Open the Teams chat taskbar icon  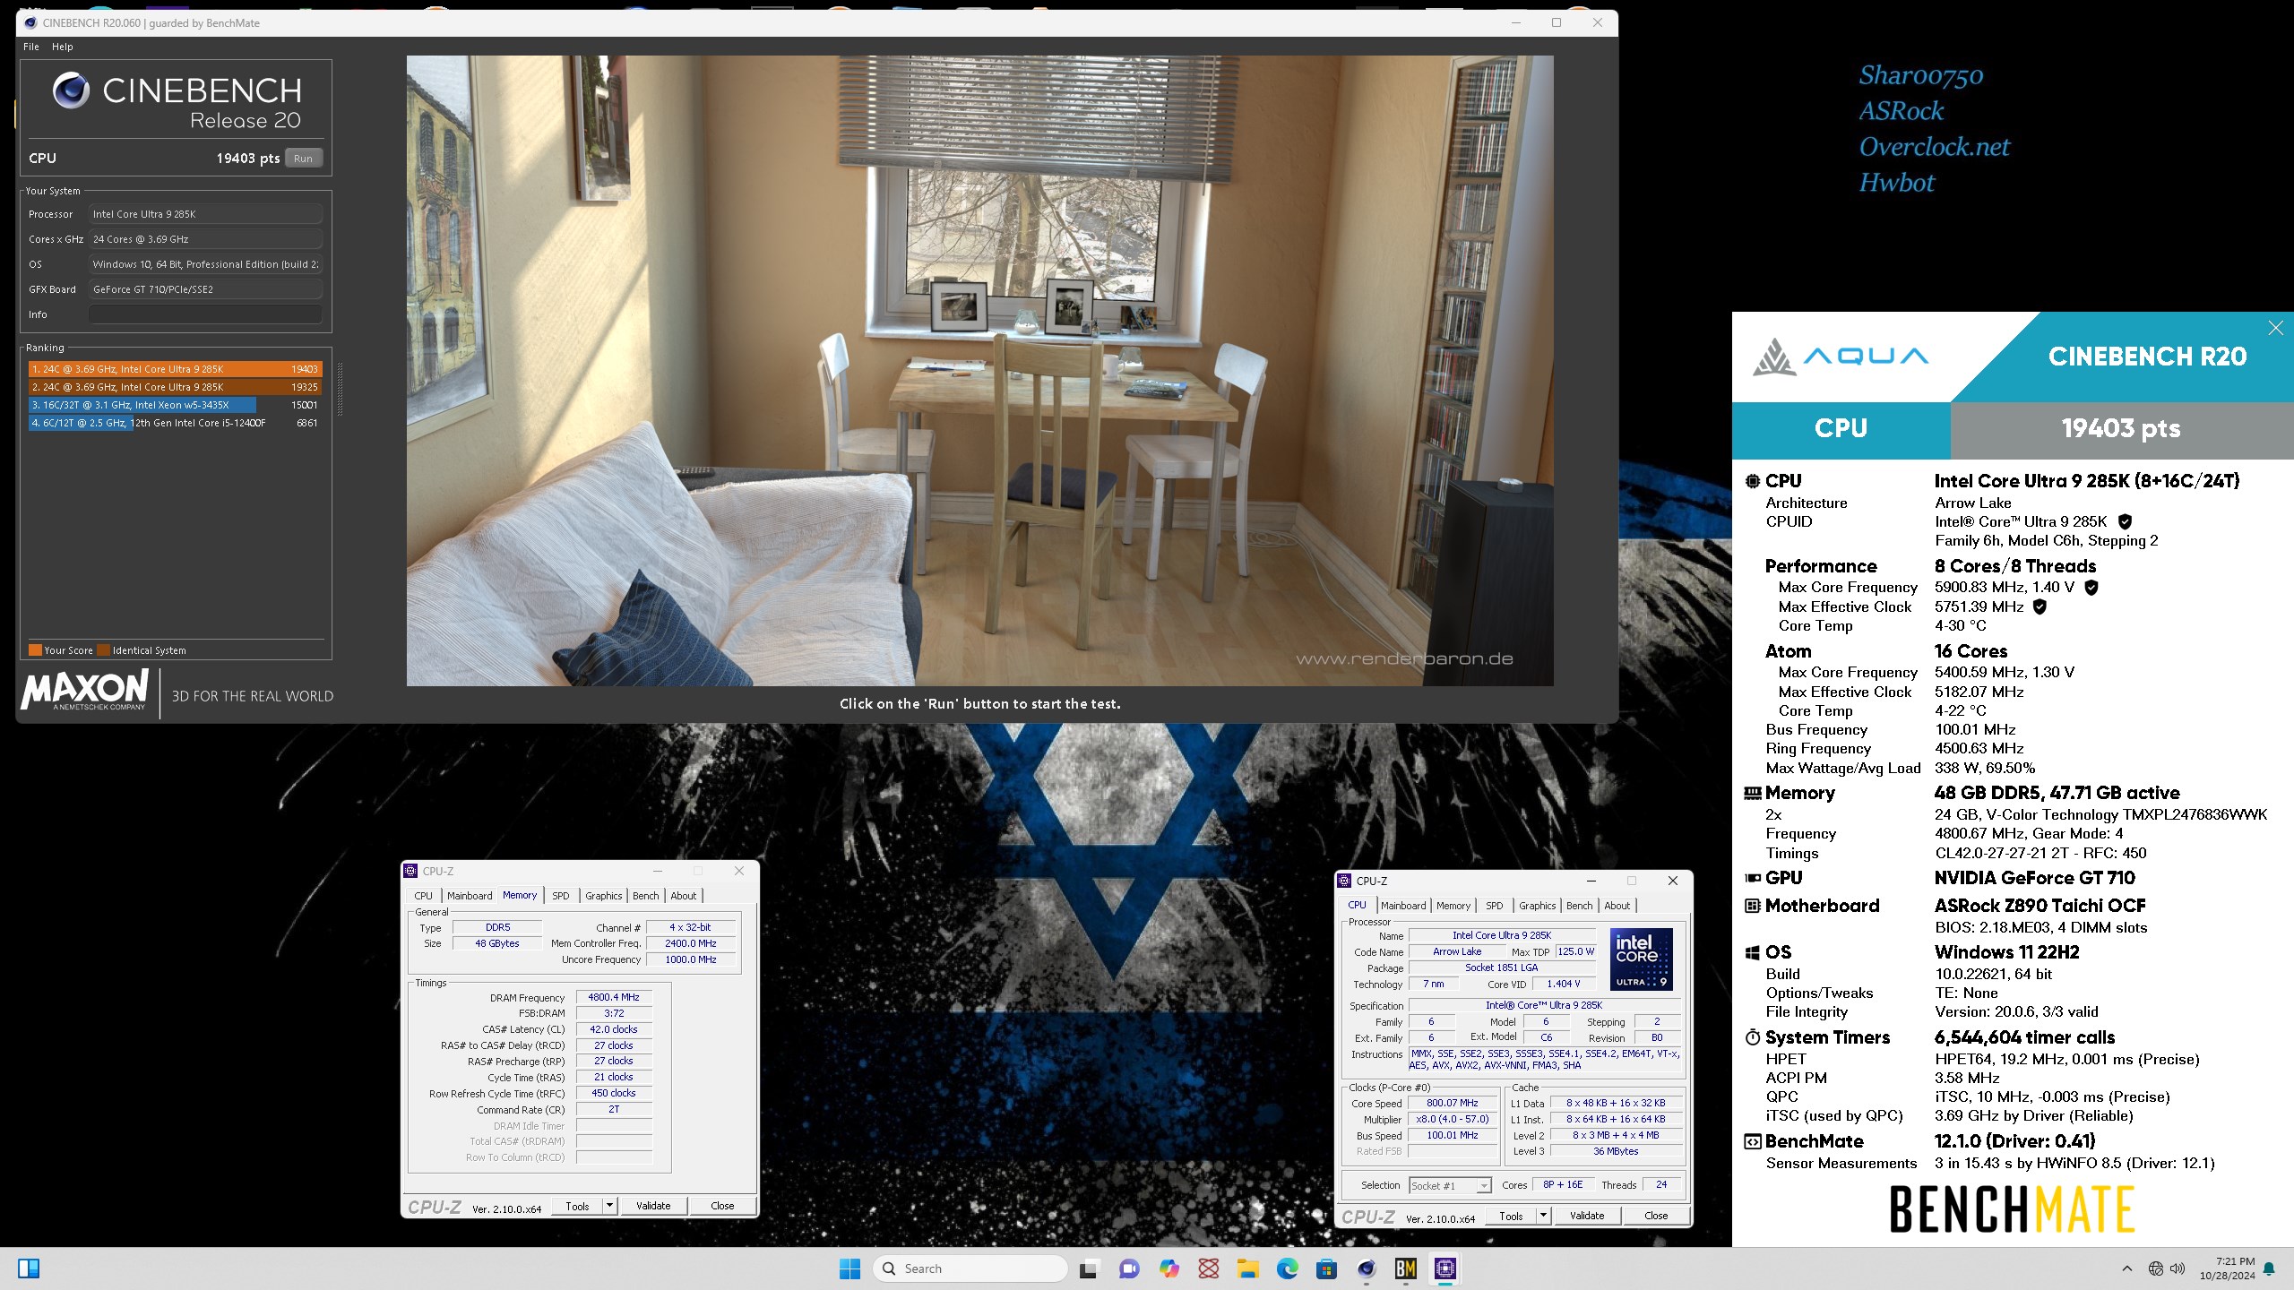tap(1129, 1268)
